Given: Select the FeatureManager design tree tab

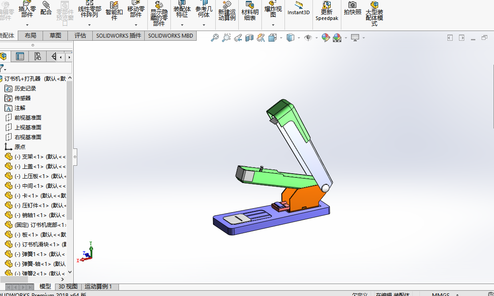Looking at the screenshot, I should (4, 56).
